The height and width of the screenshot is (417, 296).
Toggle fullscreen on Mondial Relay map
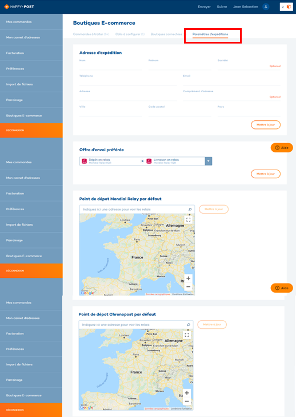pos(189,220)
